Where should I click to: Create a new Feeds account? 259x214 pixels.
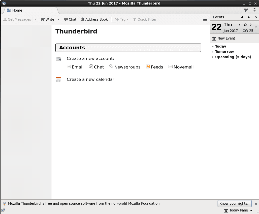pyautogui.click(x=154, y=67)
